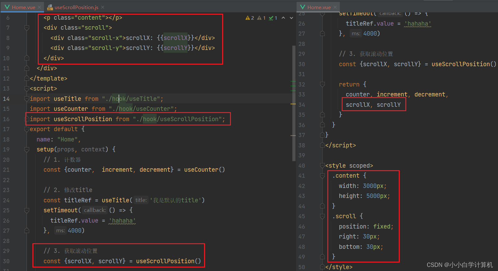
Task: Toggle fold end marker at line 35
Action: (x=323, y=115)
